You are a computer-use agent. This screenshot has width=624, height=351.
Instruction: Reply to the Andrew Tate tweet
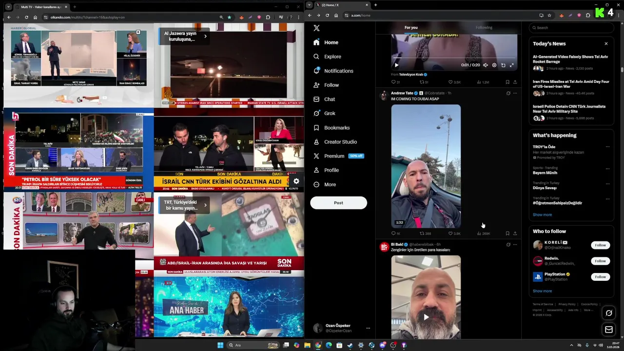(x=395, y=234)
